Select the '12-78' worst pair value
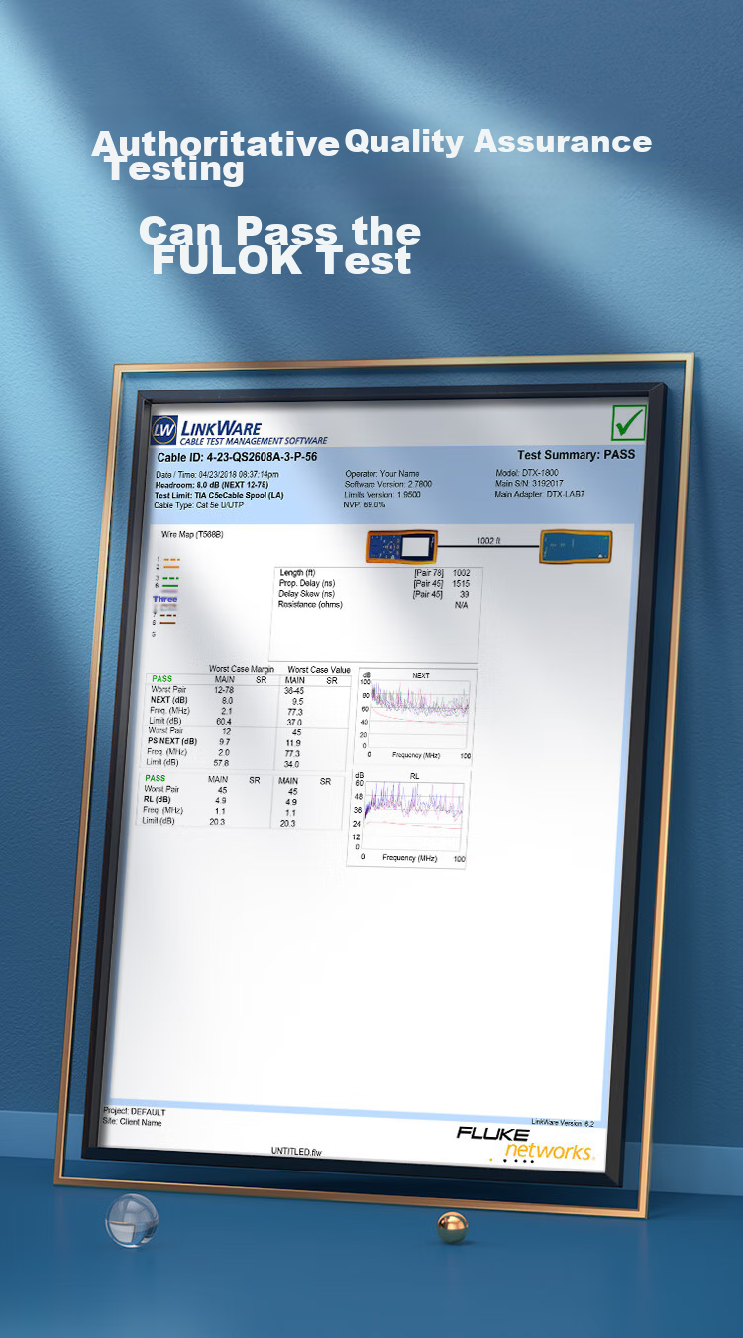The width and height of the screenshot is (743, 1338). click(x=224, y=690)
